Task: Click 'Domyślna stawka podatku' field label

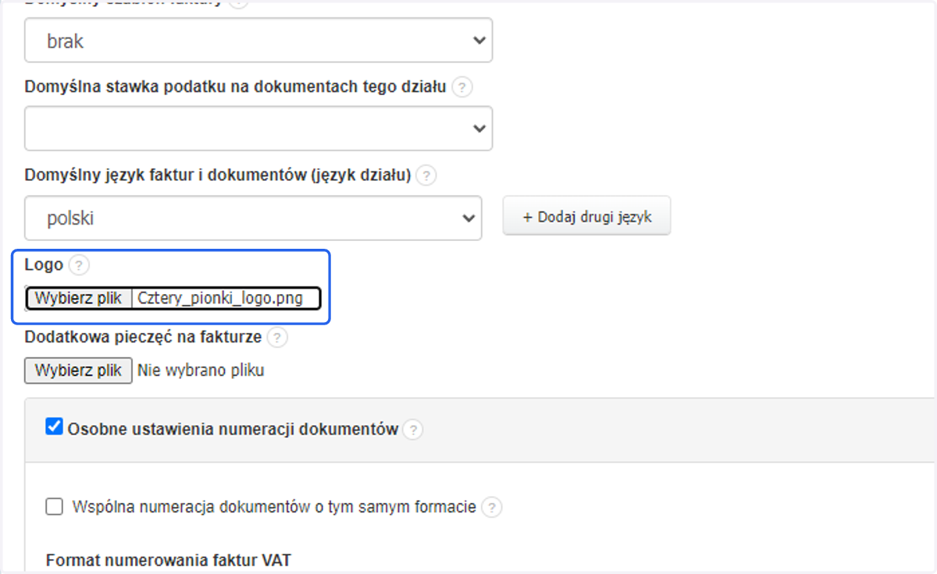Action: pos(236,87)
